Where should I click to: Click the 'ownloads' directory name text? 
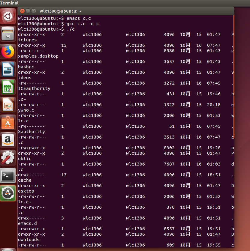[29, 240]
